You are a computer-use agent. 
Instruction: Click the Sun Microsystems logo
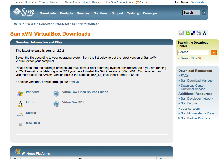click(24, 12)
